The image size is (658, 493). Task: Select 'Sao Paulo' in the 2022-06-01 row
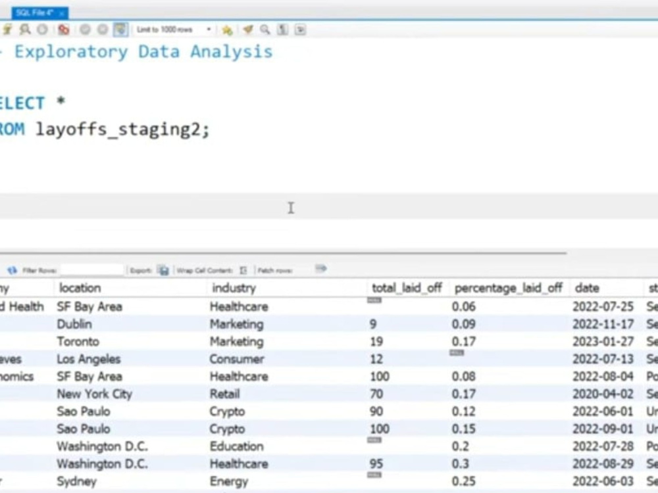(x=83, y=411)
